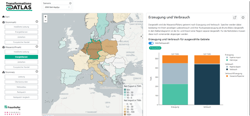This screenshot has width=250, height=116.
Task: Go to Start via the home icon
Action: [x=3, y=17]
